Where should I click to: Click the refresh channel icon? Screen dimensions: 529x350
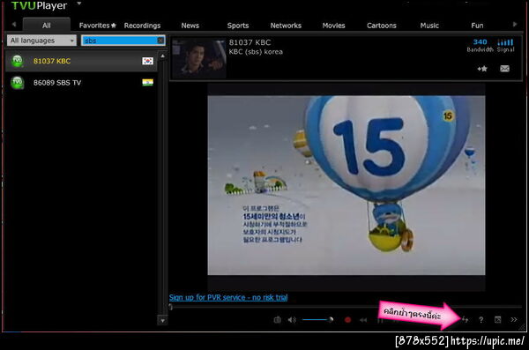tap(466, 319)
